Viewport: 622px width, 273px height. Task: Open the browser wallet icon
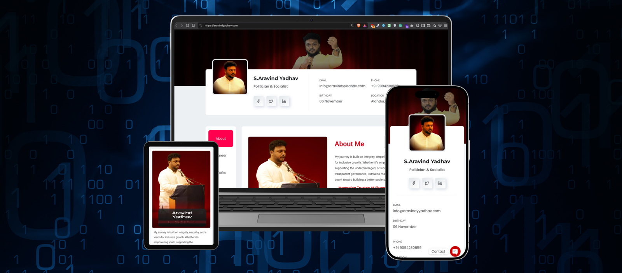(428, 26)
